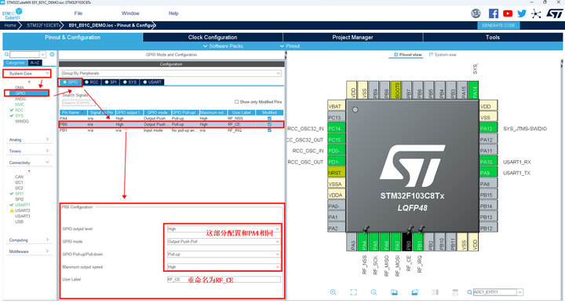The height and width of the screenshot is (304, 565).
Task: Open the ST Facebook page icon
Action: click(x=494, y=13)
